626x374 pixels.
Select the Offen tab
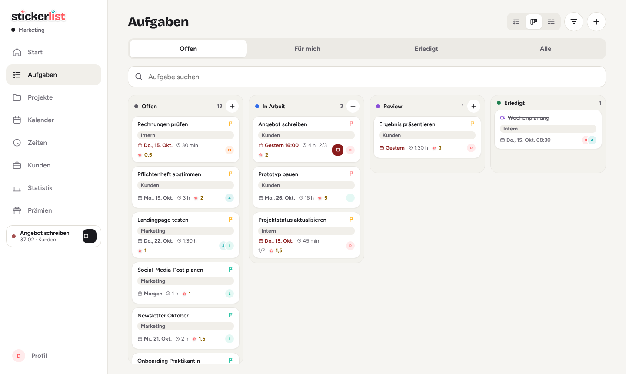click(x=188, y=49)
